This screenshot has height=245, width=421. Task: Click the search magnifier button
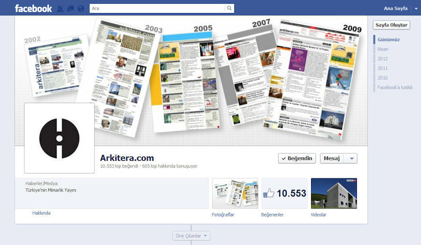(x=229, y=8)
